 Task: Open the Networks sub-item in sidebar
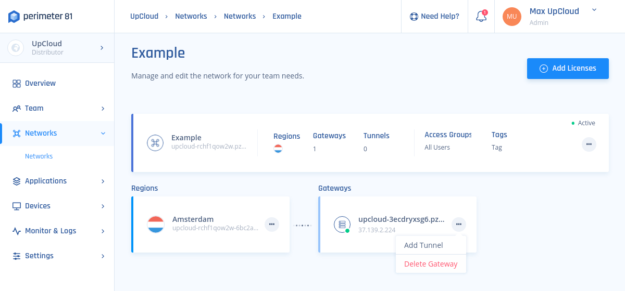point(39,156)
